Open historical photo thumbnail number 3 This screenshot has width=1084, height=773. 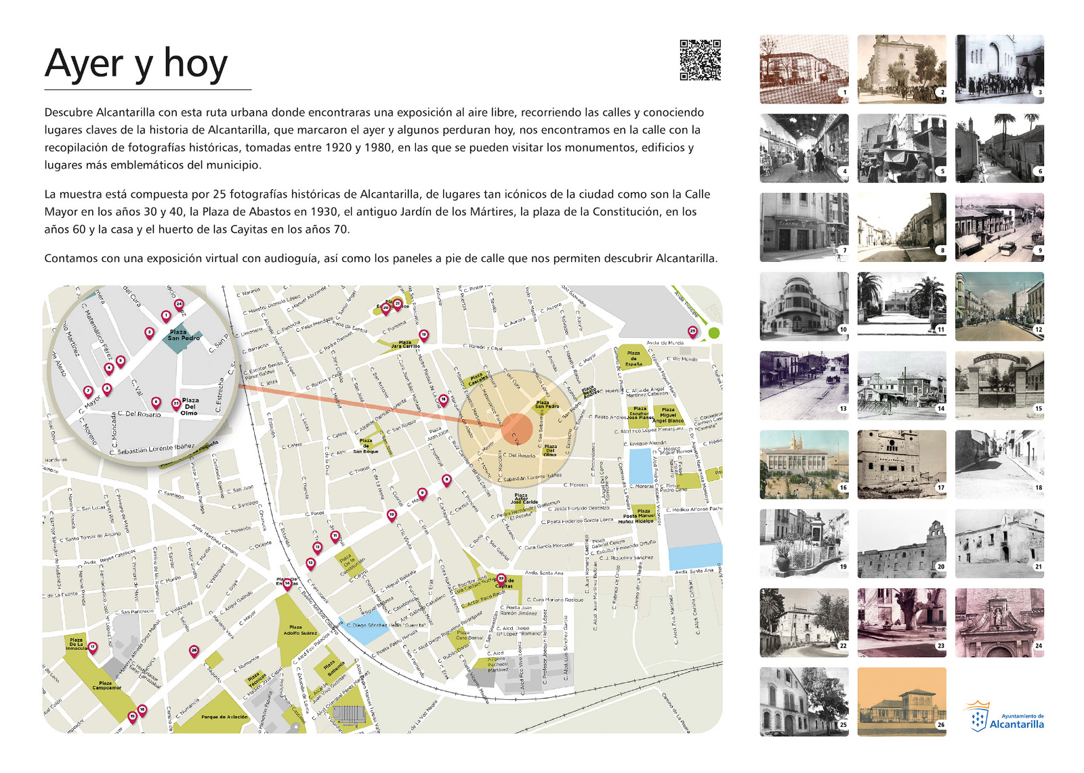999,69
